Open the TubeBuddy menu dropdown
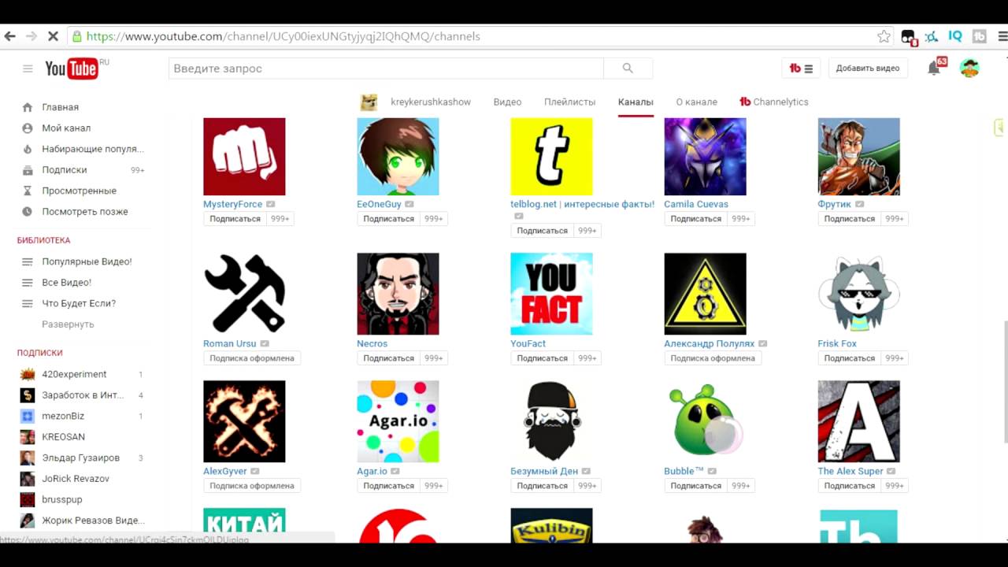Screen dimensions: 1008x567 point(801,69)
